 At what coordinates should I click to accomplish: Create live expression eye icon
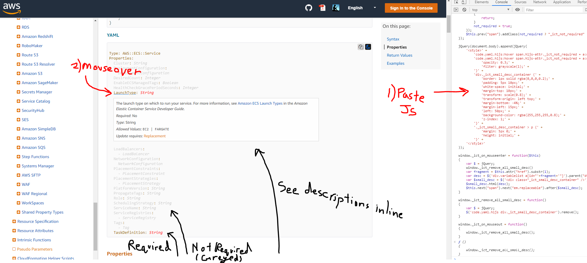[517, 10]
